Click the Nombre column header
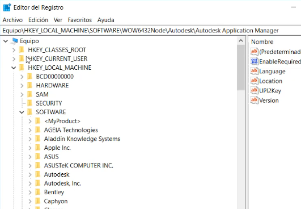 (x=262, y=41)
